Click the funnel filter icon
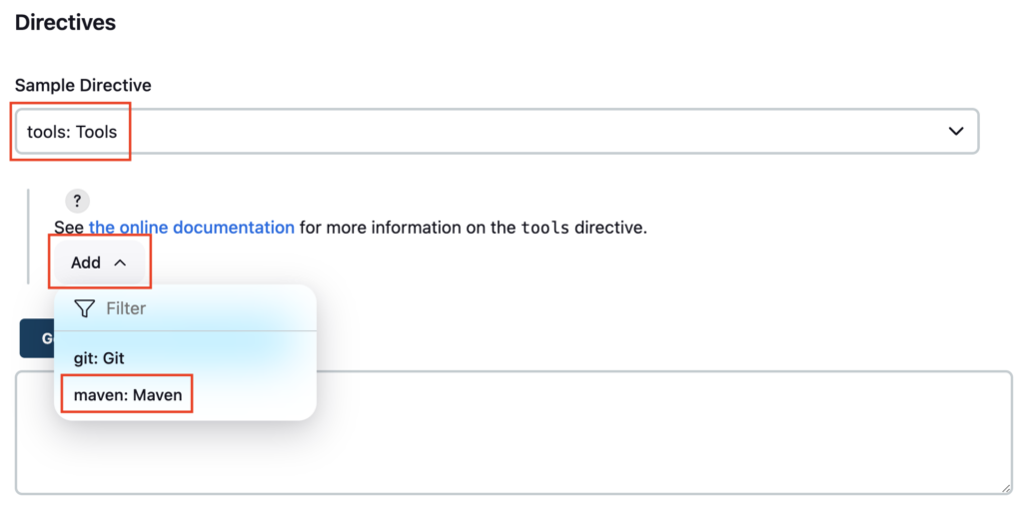 84,308
